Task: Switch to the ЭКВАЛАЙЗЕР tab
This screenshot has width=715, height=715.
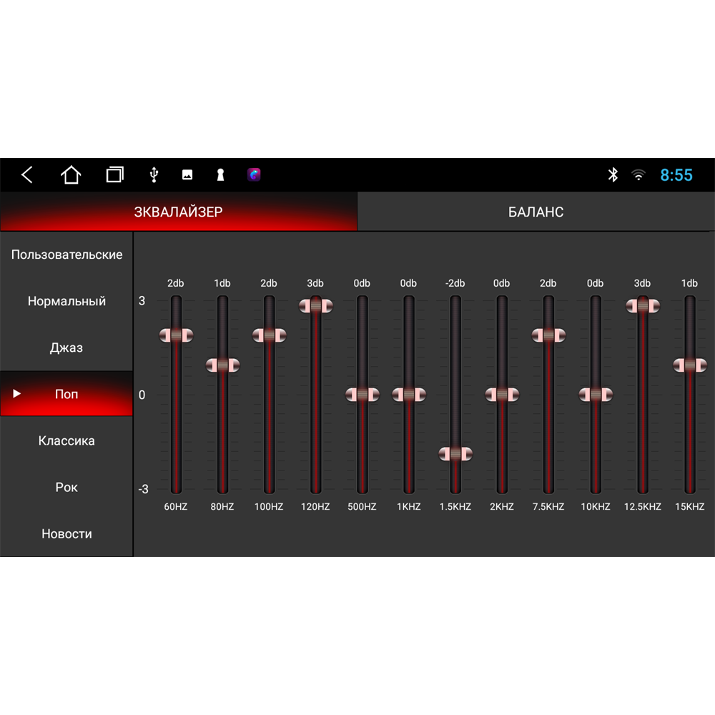Action: pos(178,212)
